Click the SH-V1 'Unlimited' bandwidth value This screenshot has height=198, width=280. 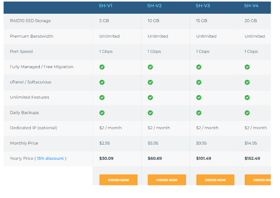[109, 36]
